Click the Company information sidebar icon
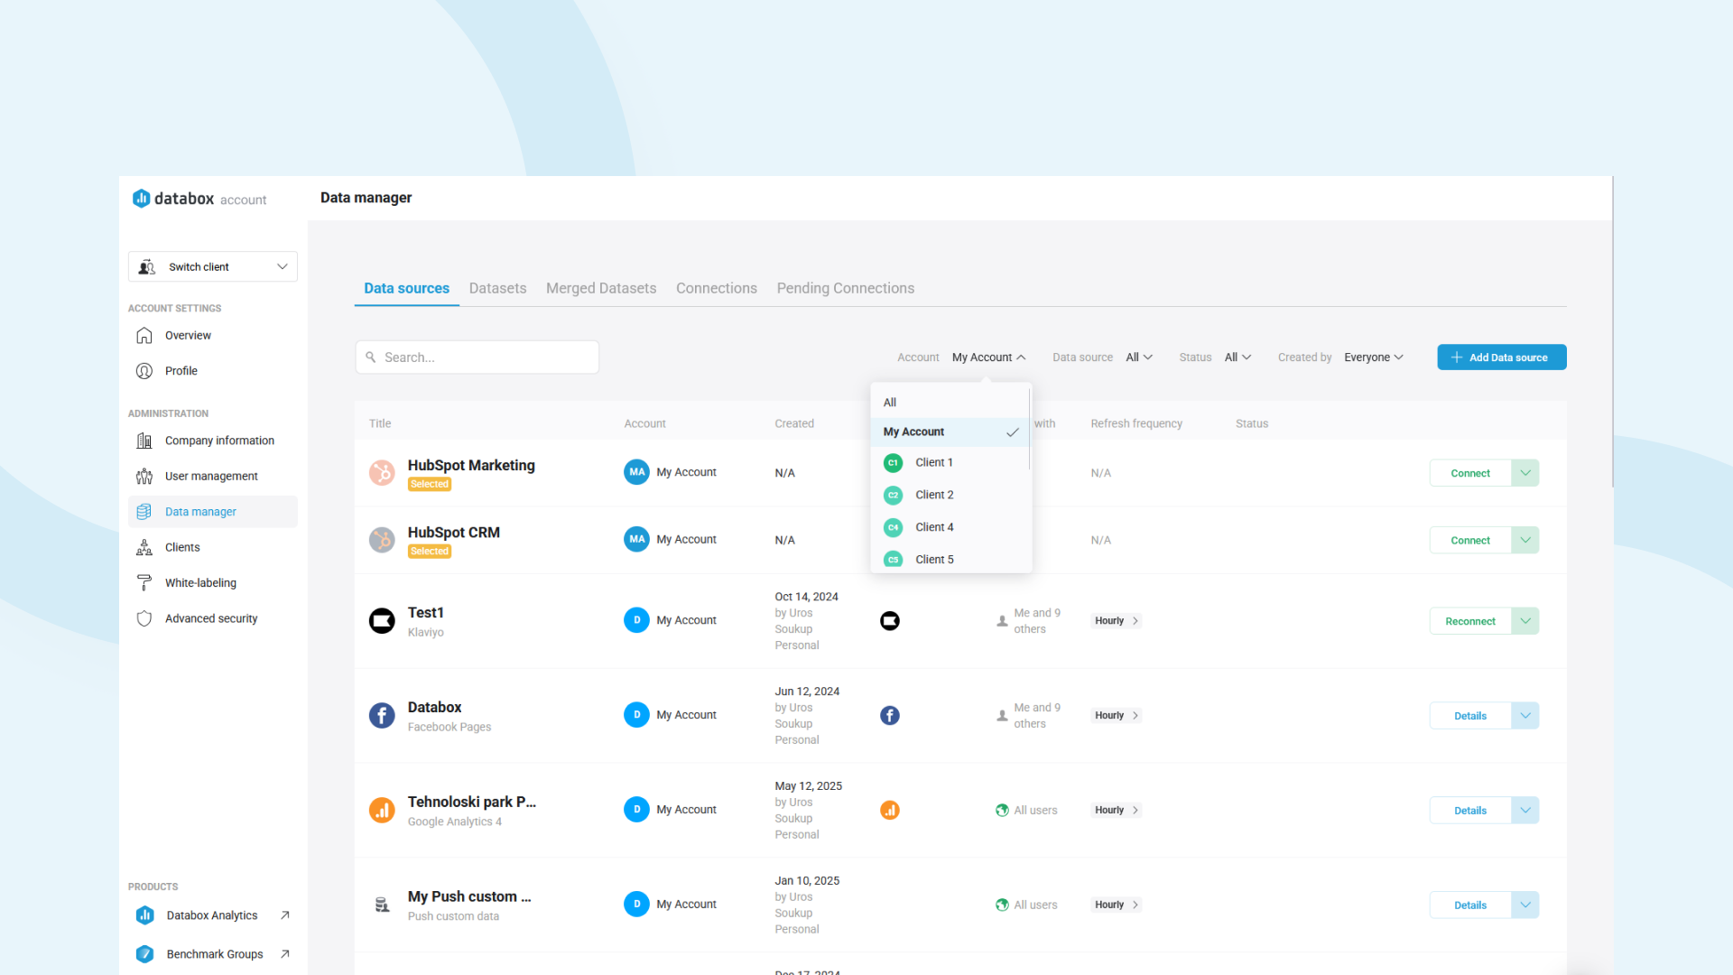Image resolution: width=1733 pixels, height=975 pixels. tap(144, 441)
